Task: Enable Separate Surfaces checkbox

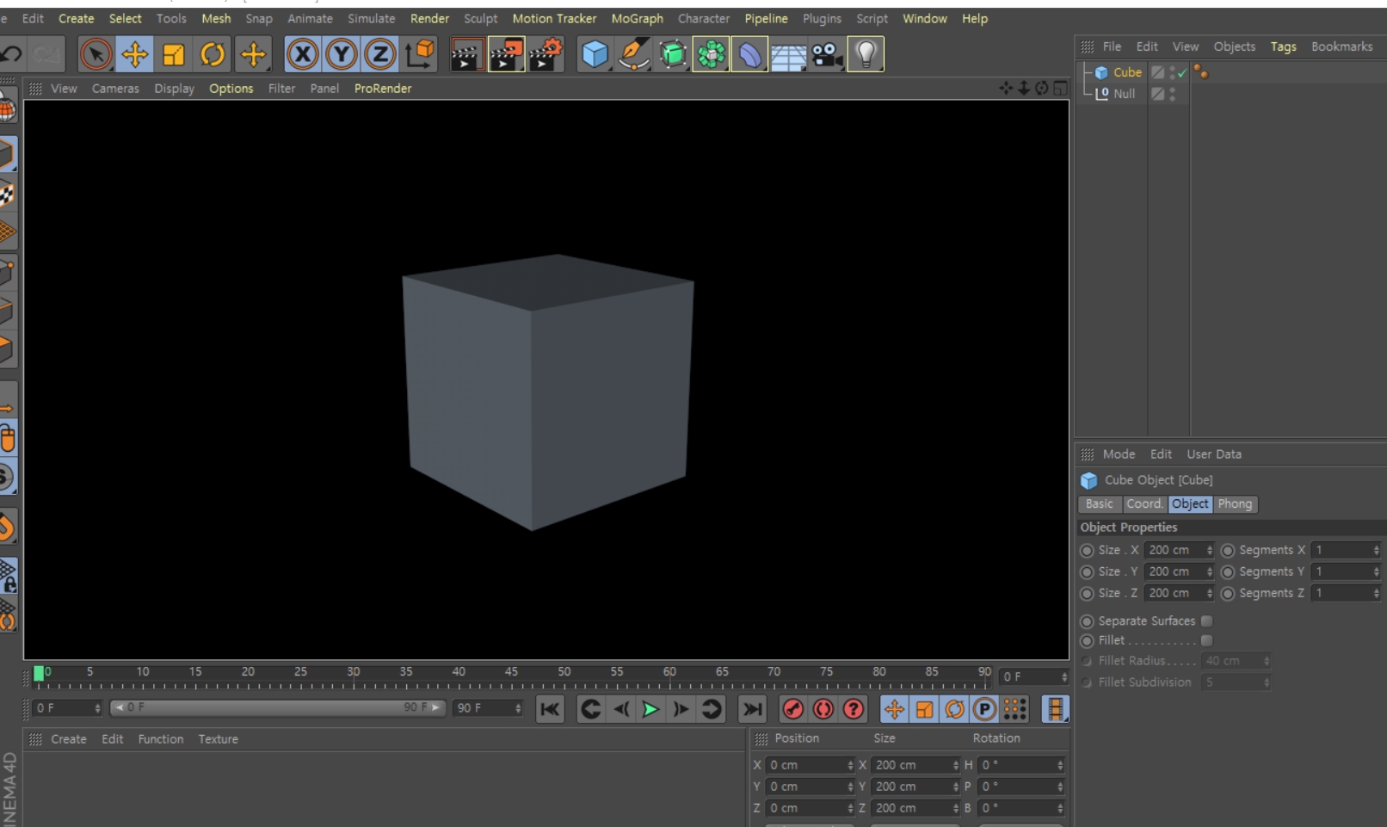Action: tap(1206, 621)
